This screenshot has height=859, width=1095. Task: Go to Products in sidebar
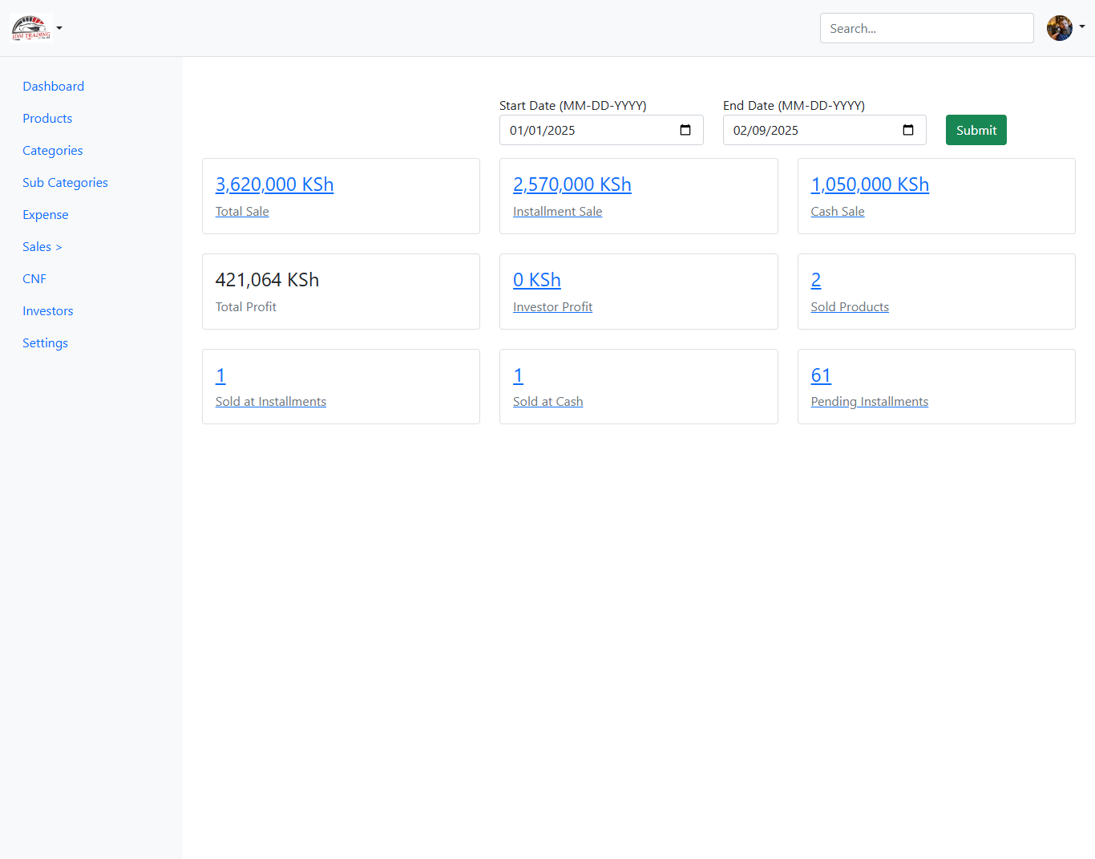(47, 119)
